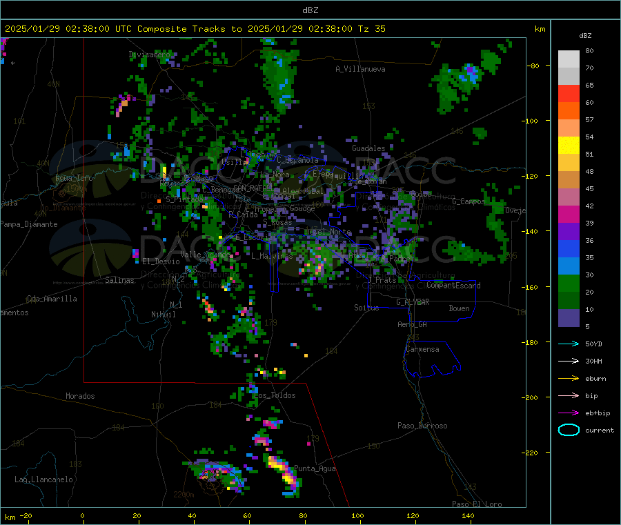Click the Divisadero map label
Viewport: 621px width, 525px height.
(x=149, y=55)
